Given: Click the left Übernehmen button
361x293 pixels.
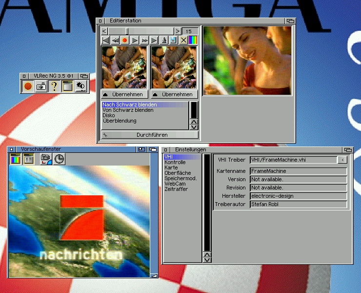Looking at the screenshot, I should [x=124, y=94].
